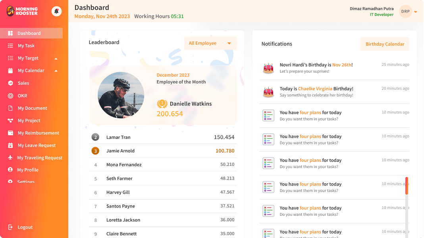
Task: Click the December 2023 label
Action: (173, 75)
